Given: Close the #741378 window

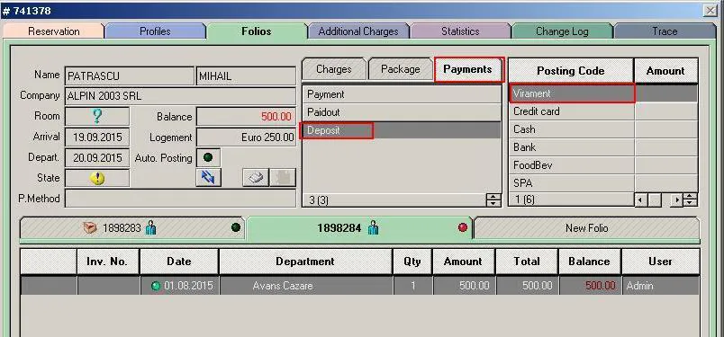Looking at the screenshot, I should click(710, 10).
